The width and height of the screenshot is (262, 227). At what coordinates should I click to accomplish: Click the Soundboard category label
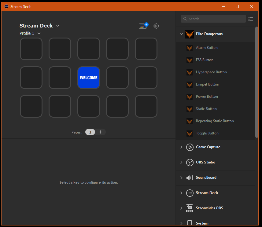(x=206, y=178)
